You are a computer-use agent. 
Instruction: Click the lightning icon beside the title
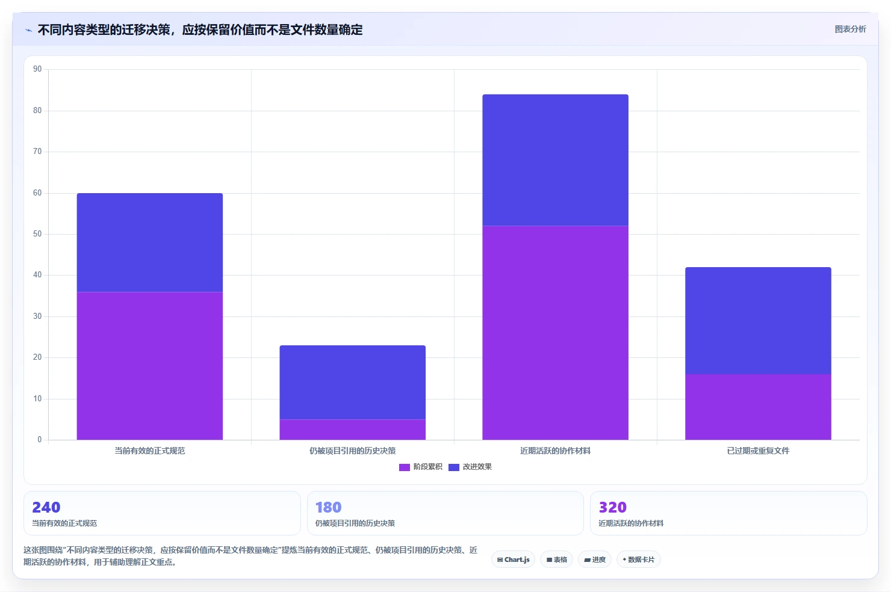click(x=28, y=30)
